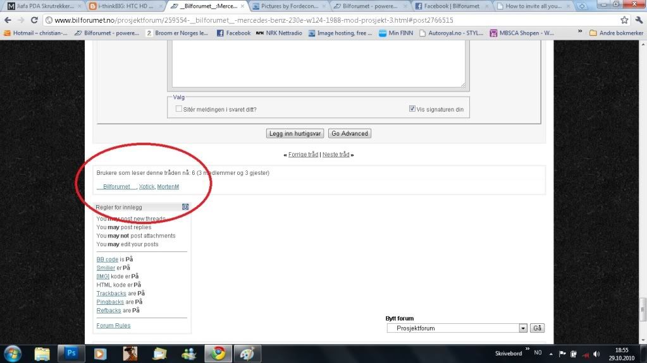Click the Windows Start orb

13,353
